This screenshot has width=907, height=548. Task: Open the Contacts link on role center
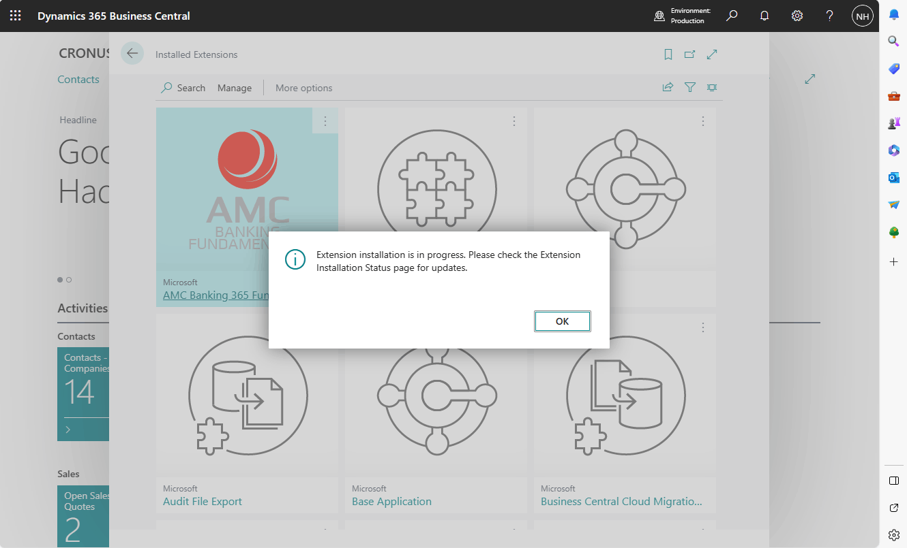[78, 80]
